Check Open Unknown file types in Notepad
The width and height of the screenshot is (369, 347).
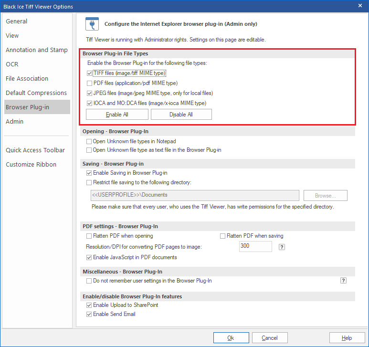[x=89, y=141]
